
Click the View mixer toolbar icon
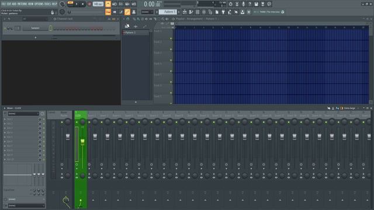tap(204, 12)
